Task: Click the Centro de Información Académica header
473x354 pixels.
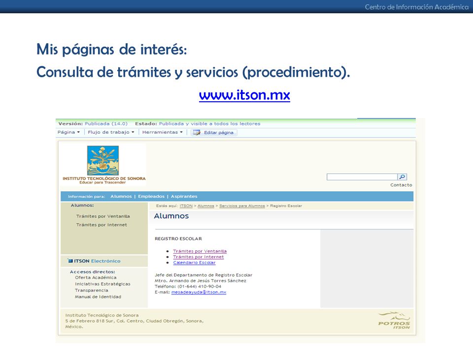Action: [x=417, y=7]
